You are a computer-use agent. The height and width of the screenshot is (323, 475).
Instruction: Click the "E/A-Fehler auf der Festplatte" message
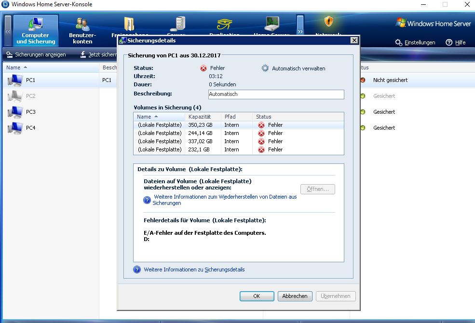tap(205, 233)
